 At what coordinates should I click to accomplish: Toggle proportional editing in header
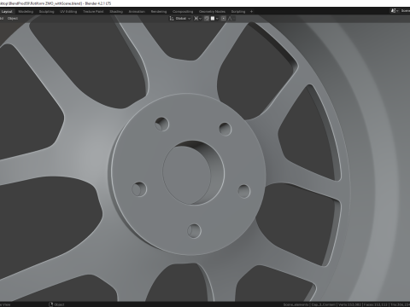(224, 19)
